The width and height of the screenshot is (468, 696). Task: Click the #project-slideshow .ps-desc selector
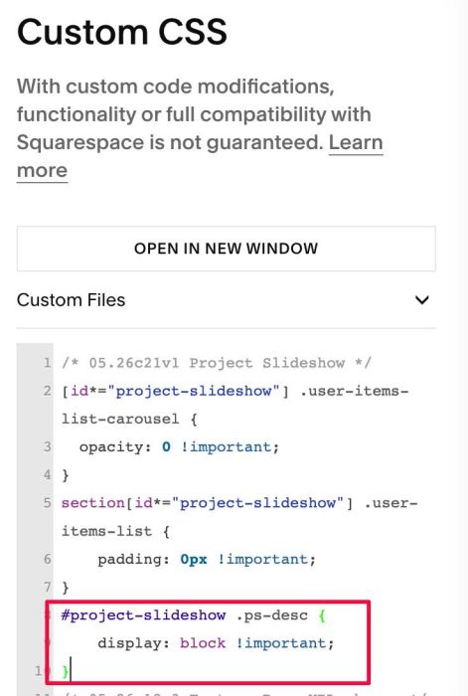(x=184, y=615)
